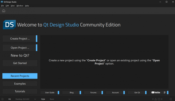The height and width of the screenshot is (101, 175).
Task: Switch to the Examples tab
Action: (20, 84)
